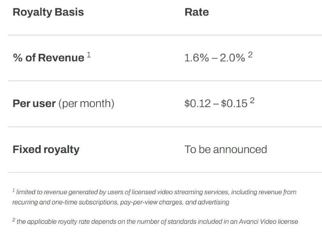The height and width of the screenshot is (232, 322).
Task: Click the "To be announced" rate cell
Action: 225,149
